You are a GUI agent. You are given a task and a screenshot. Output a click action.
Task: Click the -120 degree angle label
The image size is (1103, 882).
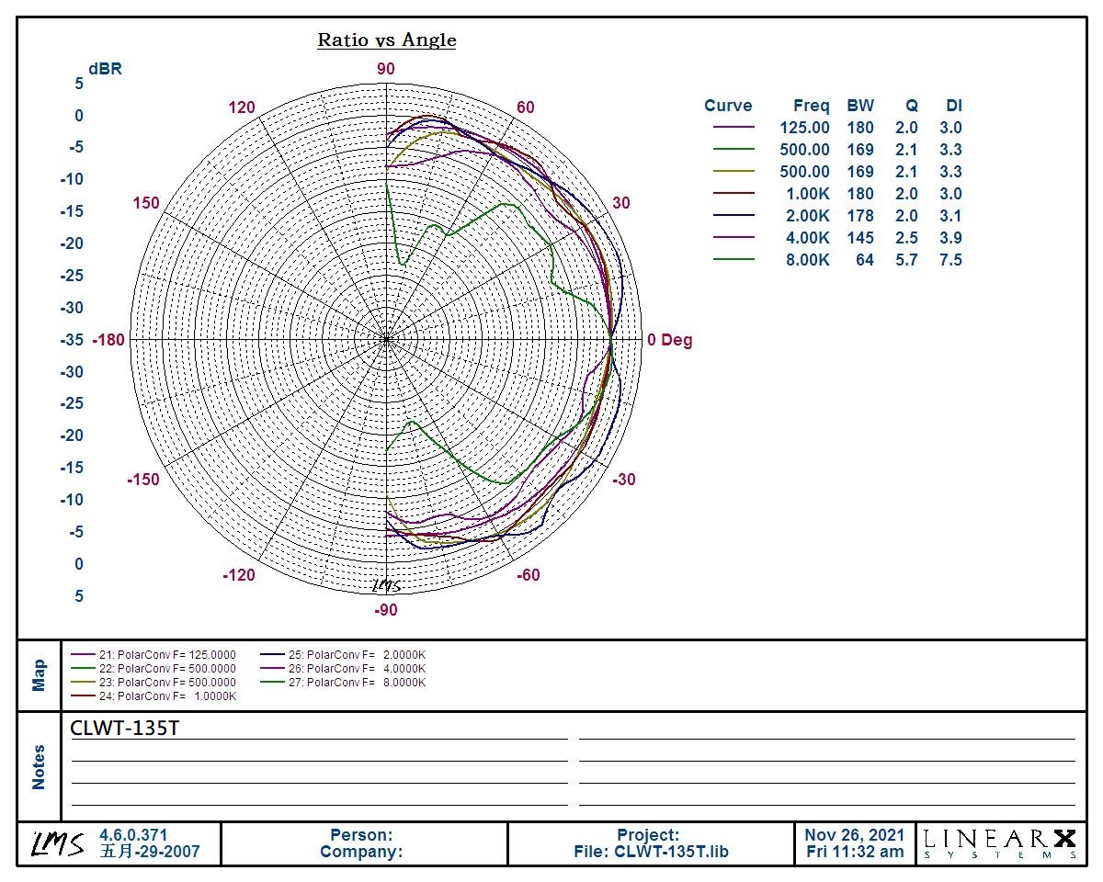click(x=239, y=575)
